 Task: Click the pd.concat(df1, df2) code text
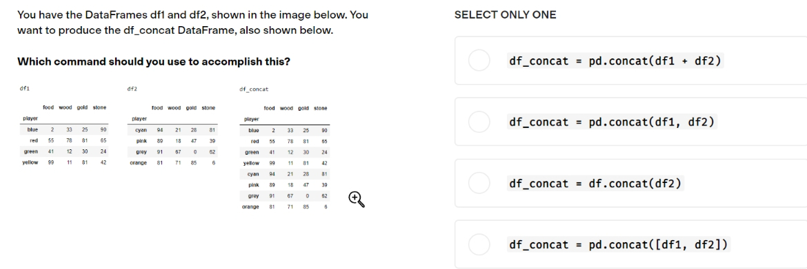(612, 122)
